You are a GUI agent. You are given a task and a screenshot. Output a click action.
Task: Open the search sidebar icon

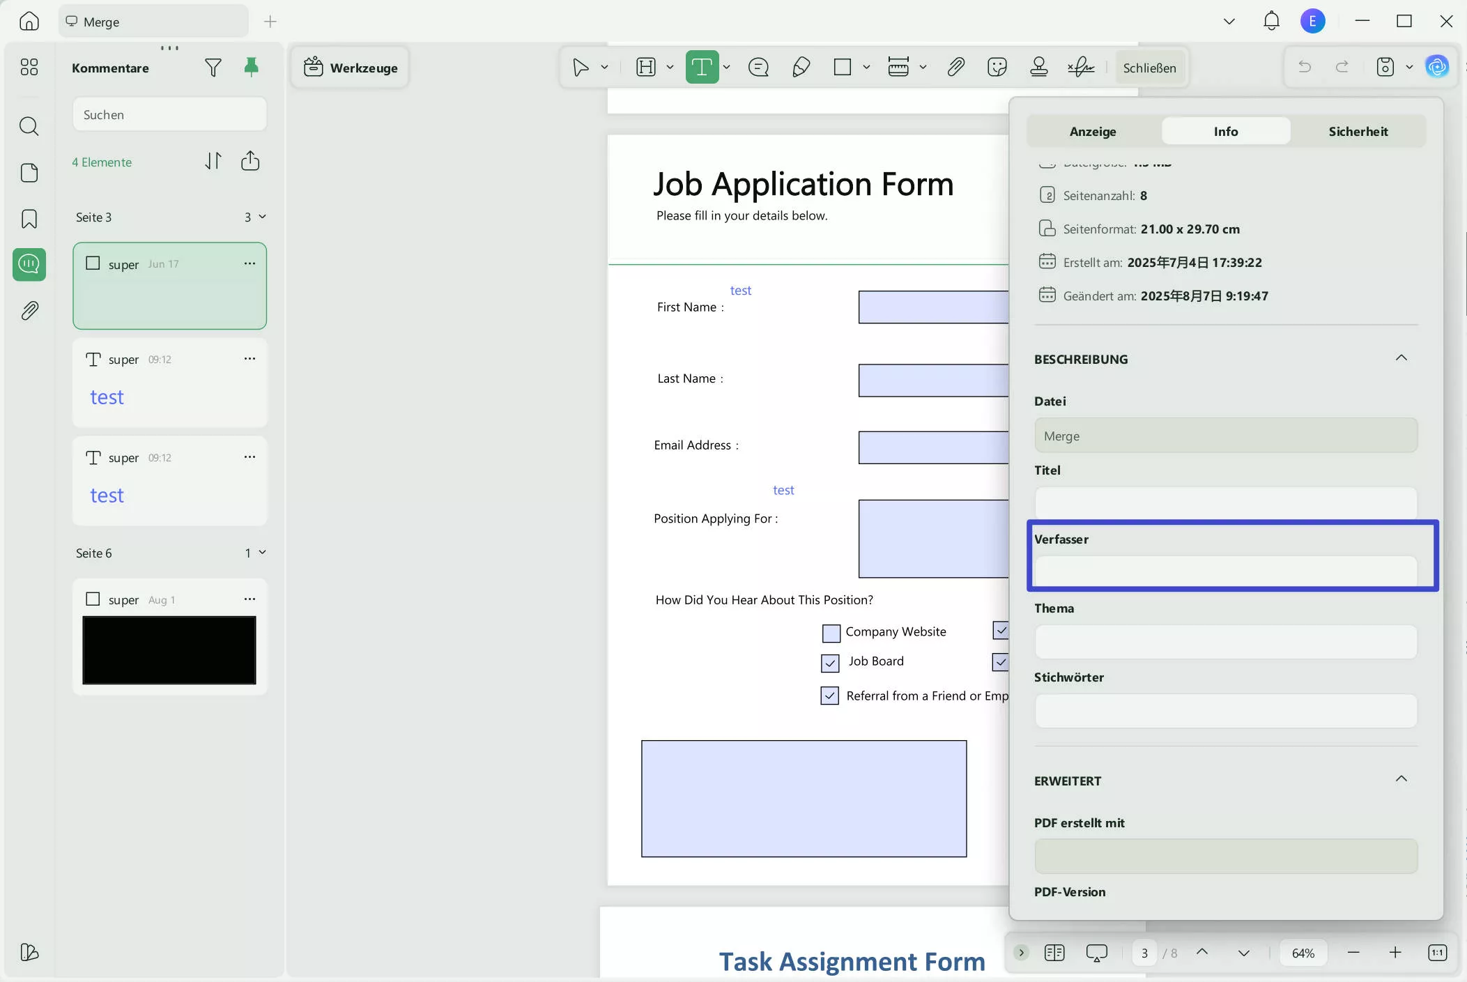point(29,126)
